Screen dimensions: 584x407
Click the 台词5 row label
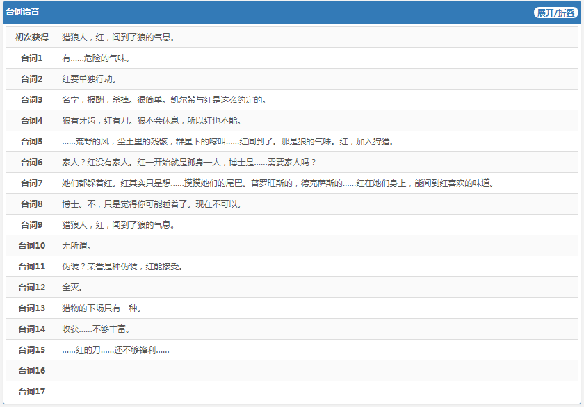[32, 142]
